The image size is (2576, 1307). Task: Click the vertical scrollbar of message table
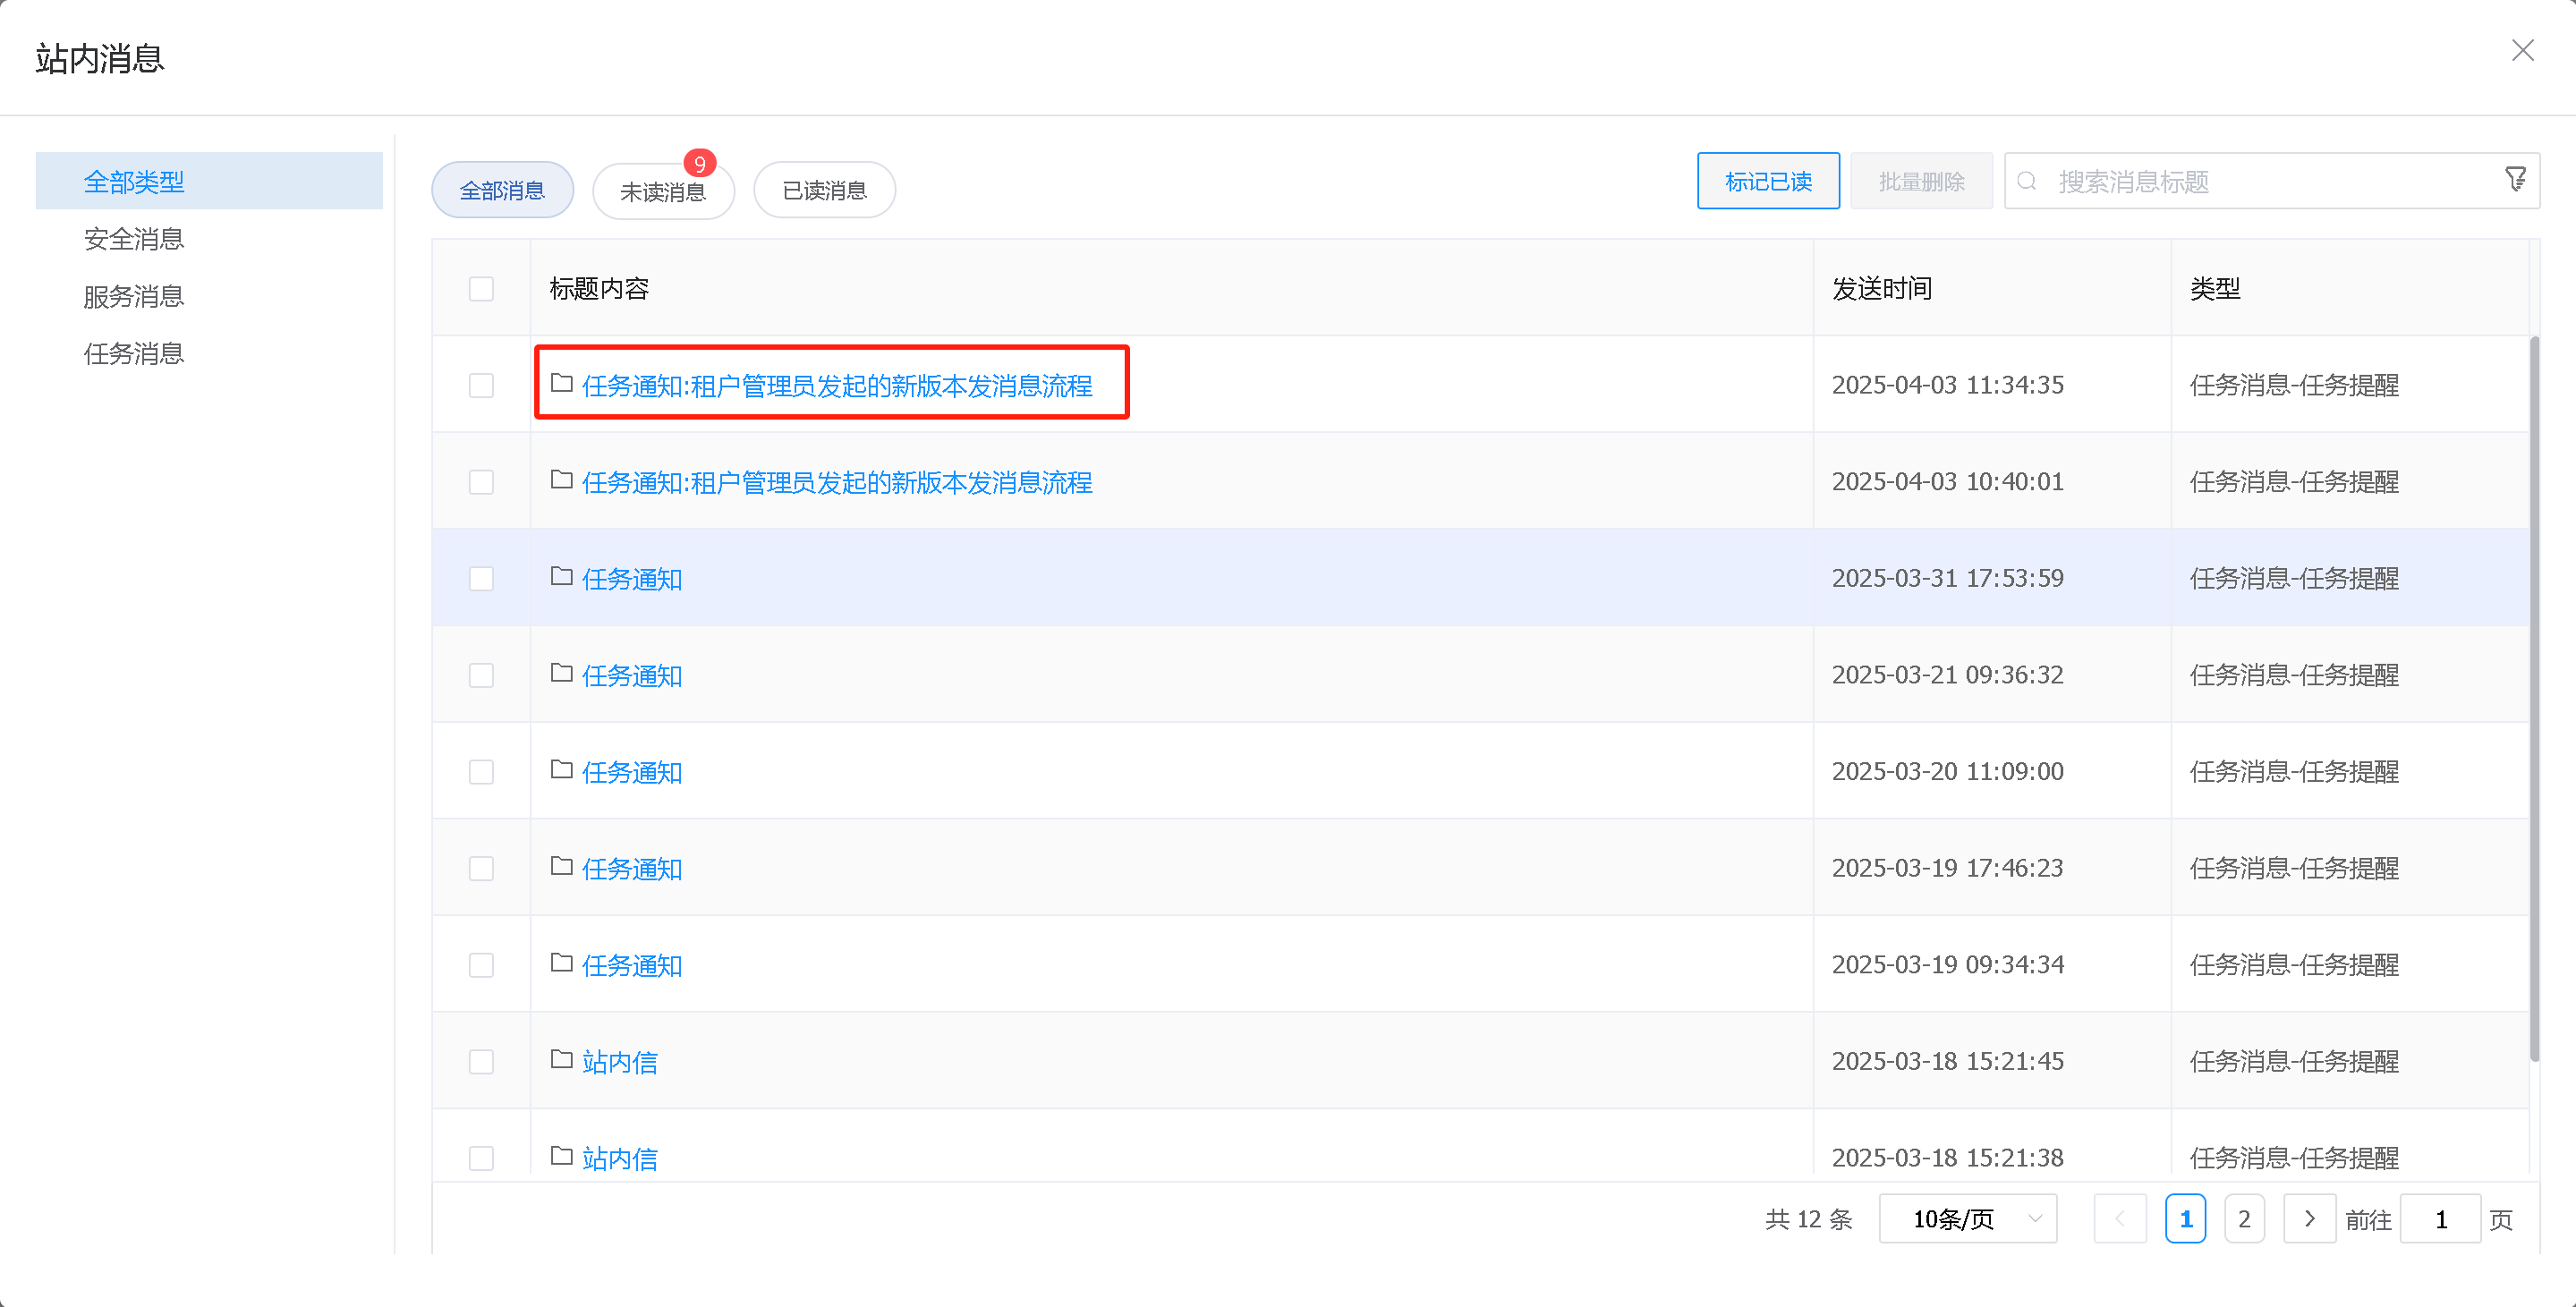click(2534, 700)
